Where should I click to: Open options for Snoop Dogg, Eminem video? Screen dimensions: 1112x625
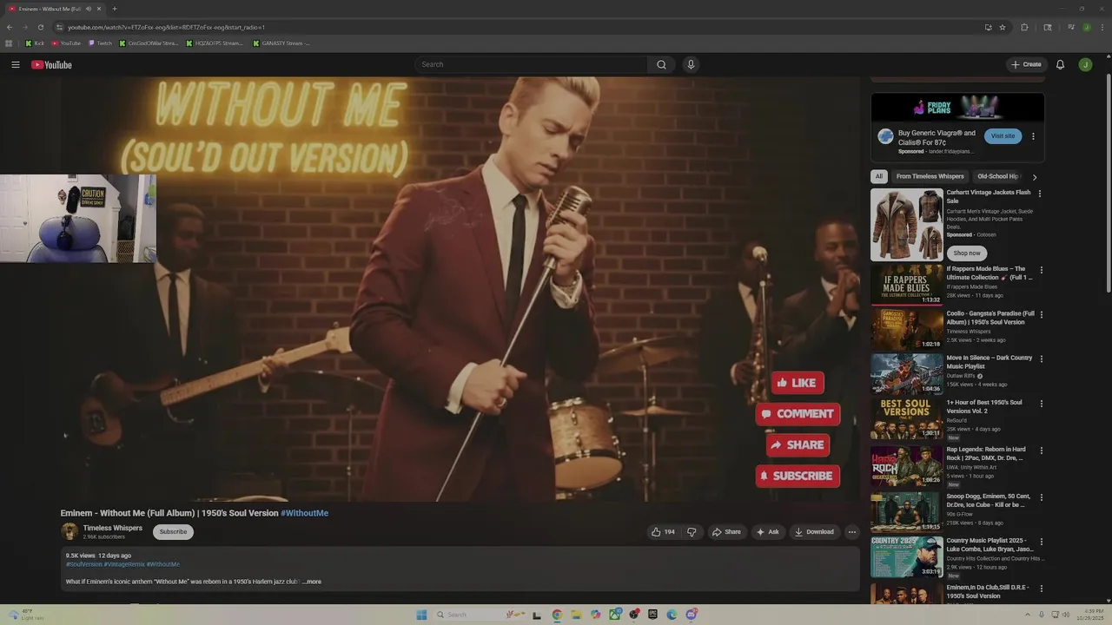1041,497
